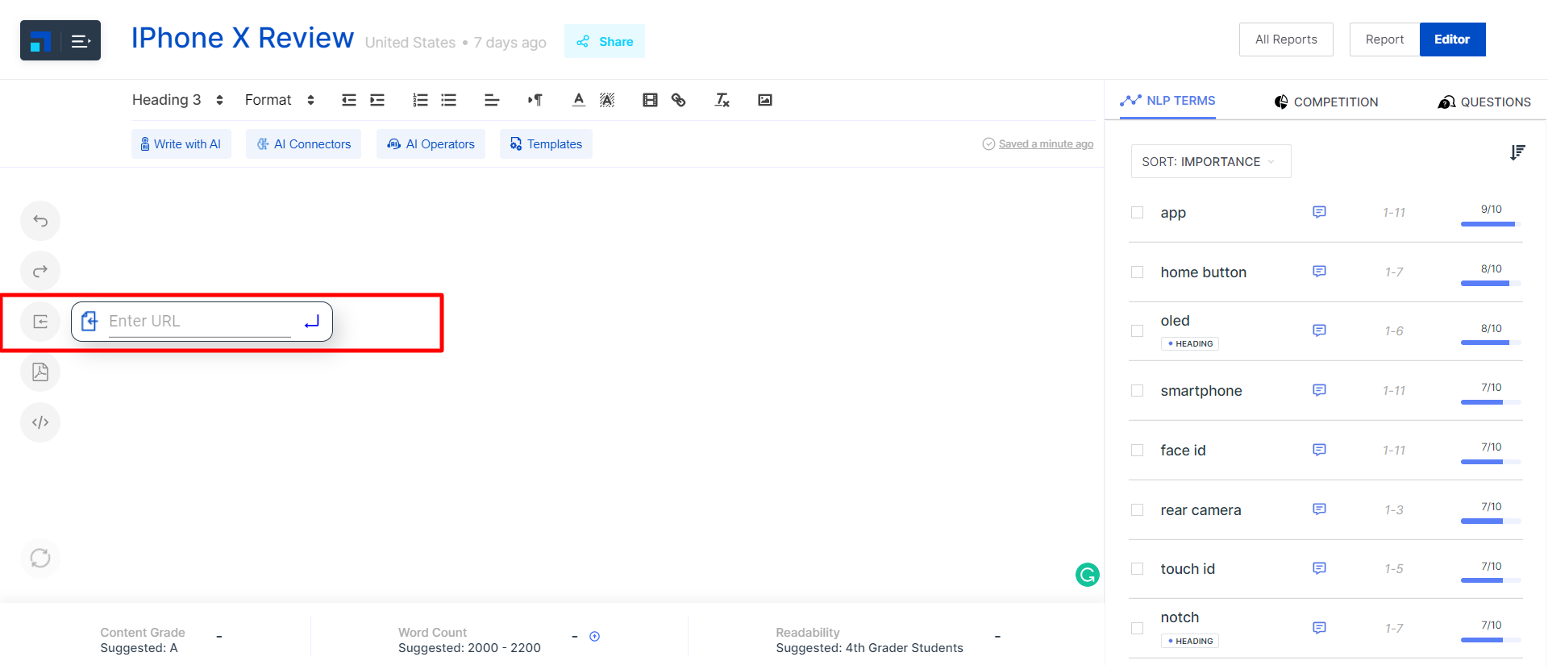Redo the last edit

tap(40, 271)
